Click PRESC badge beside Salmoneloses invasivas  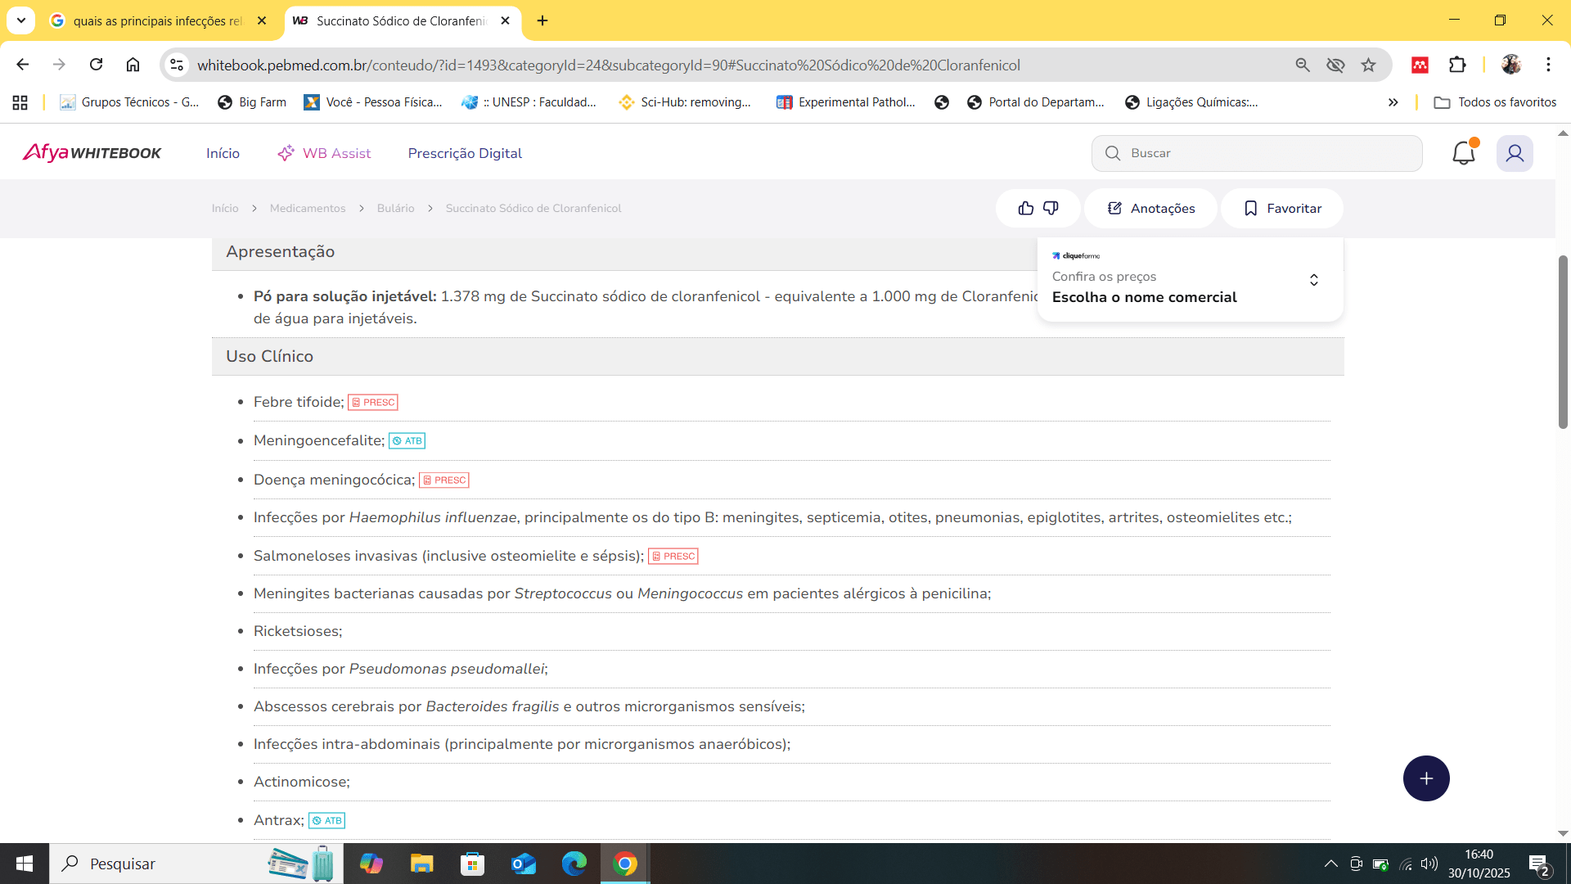[673, 557]
